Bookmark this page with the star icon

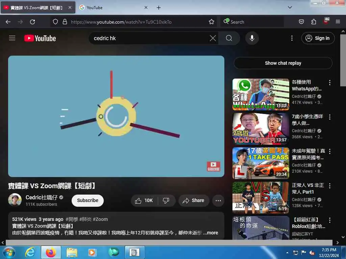[212, 22]
